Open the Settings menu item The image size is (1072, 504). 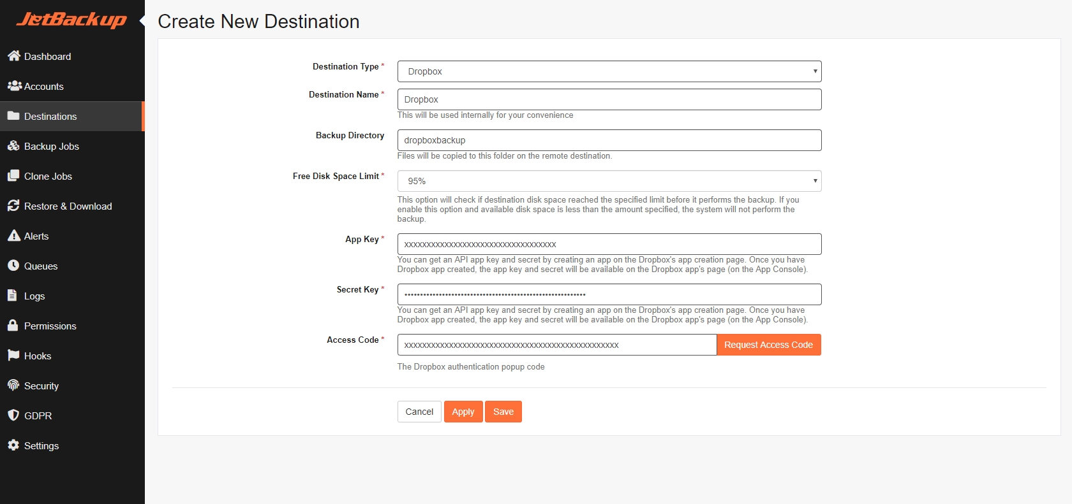coord(72,445)
